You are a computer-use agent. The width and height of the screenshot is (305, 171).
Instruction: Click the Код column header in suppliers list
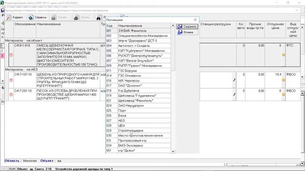(x=112, y=26)
